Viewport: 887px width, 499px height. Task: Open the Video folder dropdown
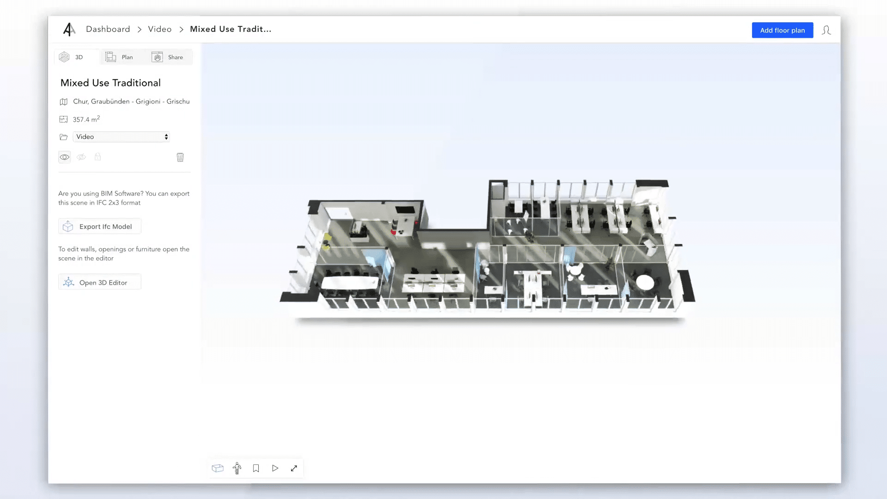click(121, 137)
